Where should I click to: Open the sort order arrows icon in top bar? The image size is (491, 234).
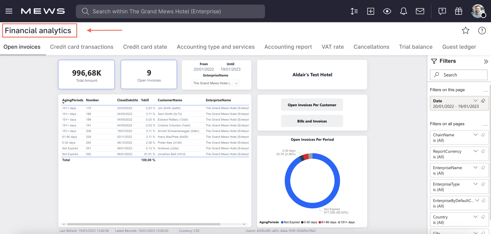coord(354,11)
